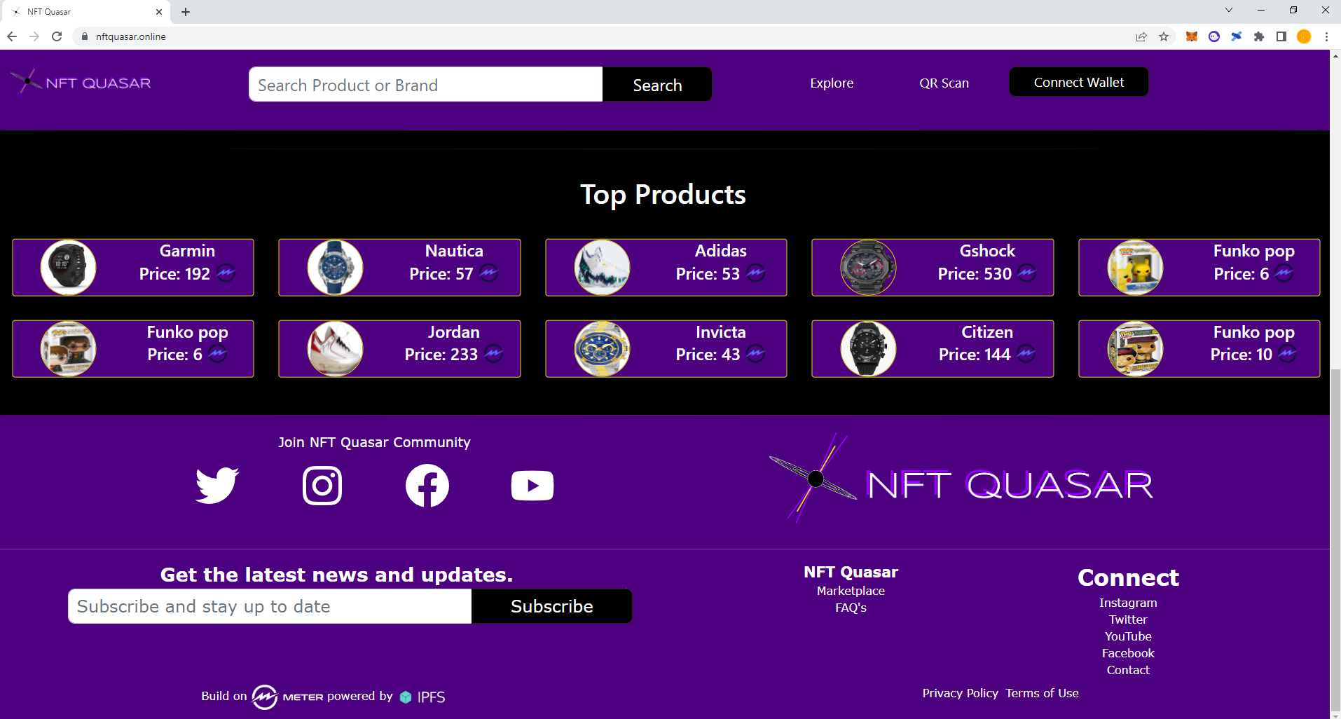Open tab search dropdown arrow
The height and width of the screenshot is (719, 1341).
click(1228, 10)
